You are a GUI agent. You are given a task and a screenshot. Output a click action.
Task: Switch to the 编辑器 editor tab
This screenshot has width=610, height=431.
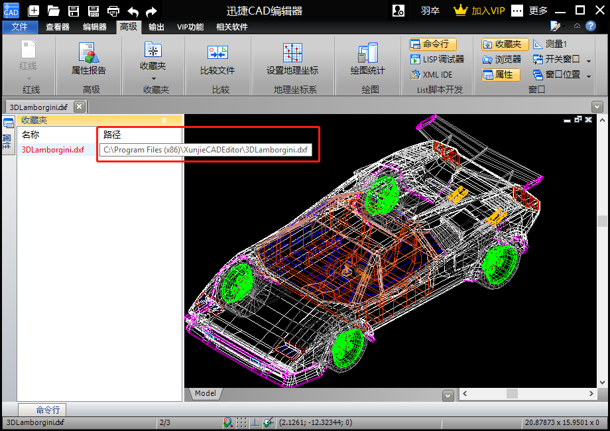coord(95,27)
